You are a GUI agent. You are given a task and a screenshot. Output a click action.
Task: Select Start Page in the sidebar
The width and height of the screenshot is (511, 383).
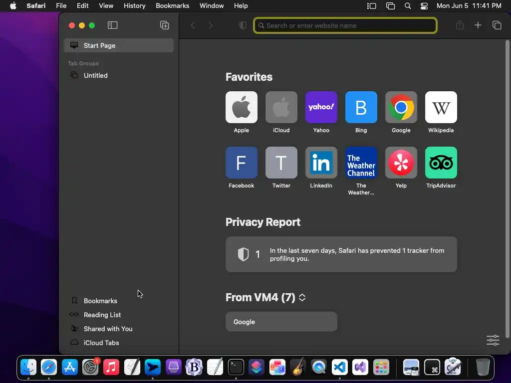coord(119,45)
